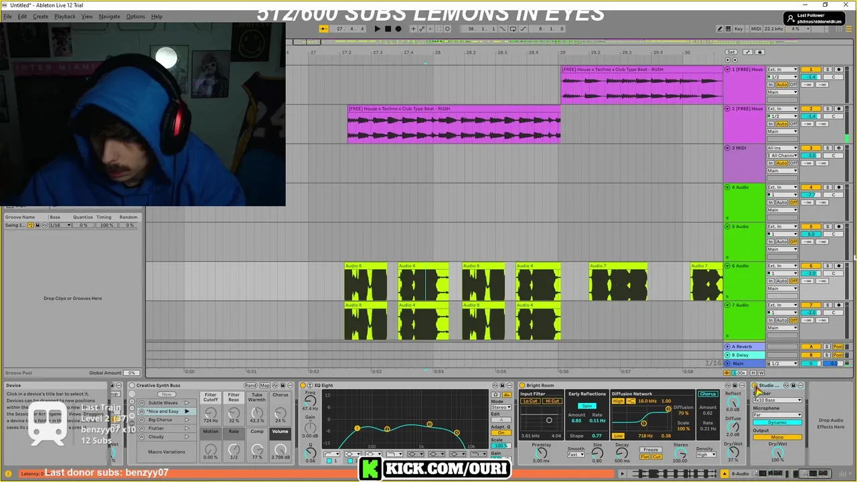The width and height of the screenshot is (857, 482).
Task: Arm the transport Record button
Action: (398, 29)
